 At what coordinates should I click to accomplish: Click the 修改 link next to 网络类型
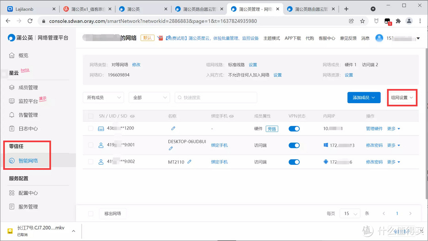(136, 64)
